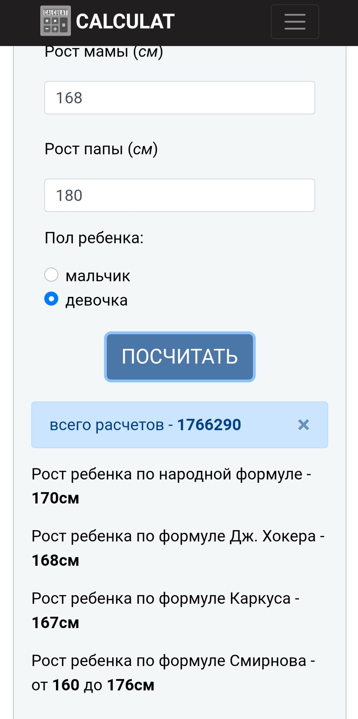Image resolution: width=358 pixels, height=719 pixels.
Task: Select the мальчик radio button
Action: coord(51,275)
